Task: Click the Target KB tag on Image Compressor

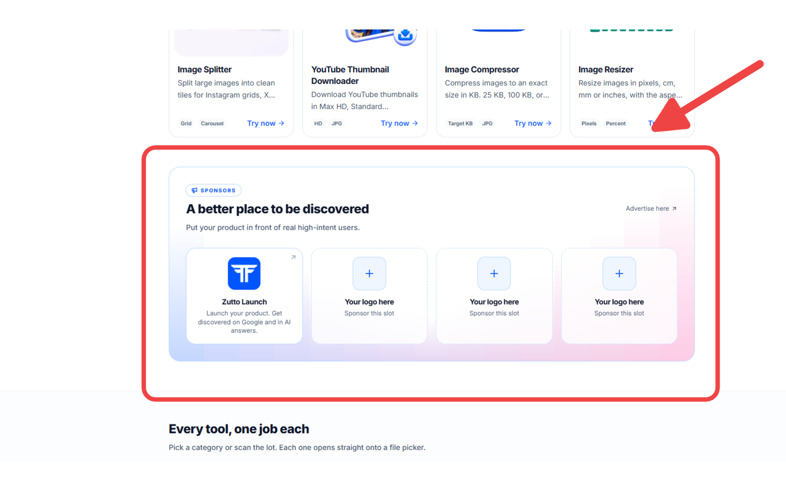Action: [460, 124]
